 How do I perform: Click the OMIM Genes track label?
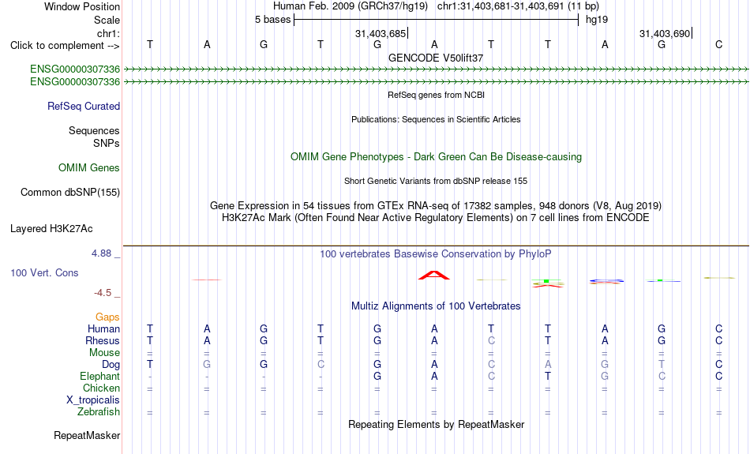click(88, 168)
